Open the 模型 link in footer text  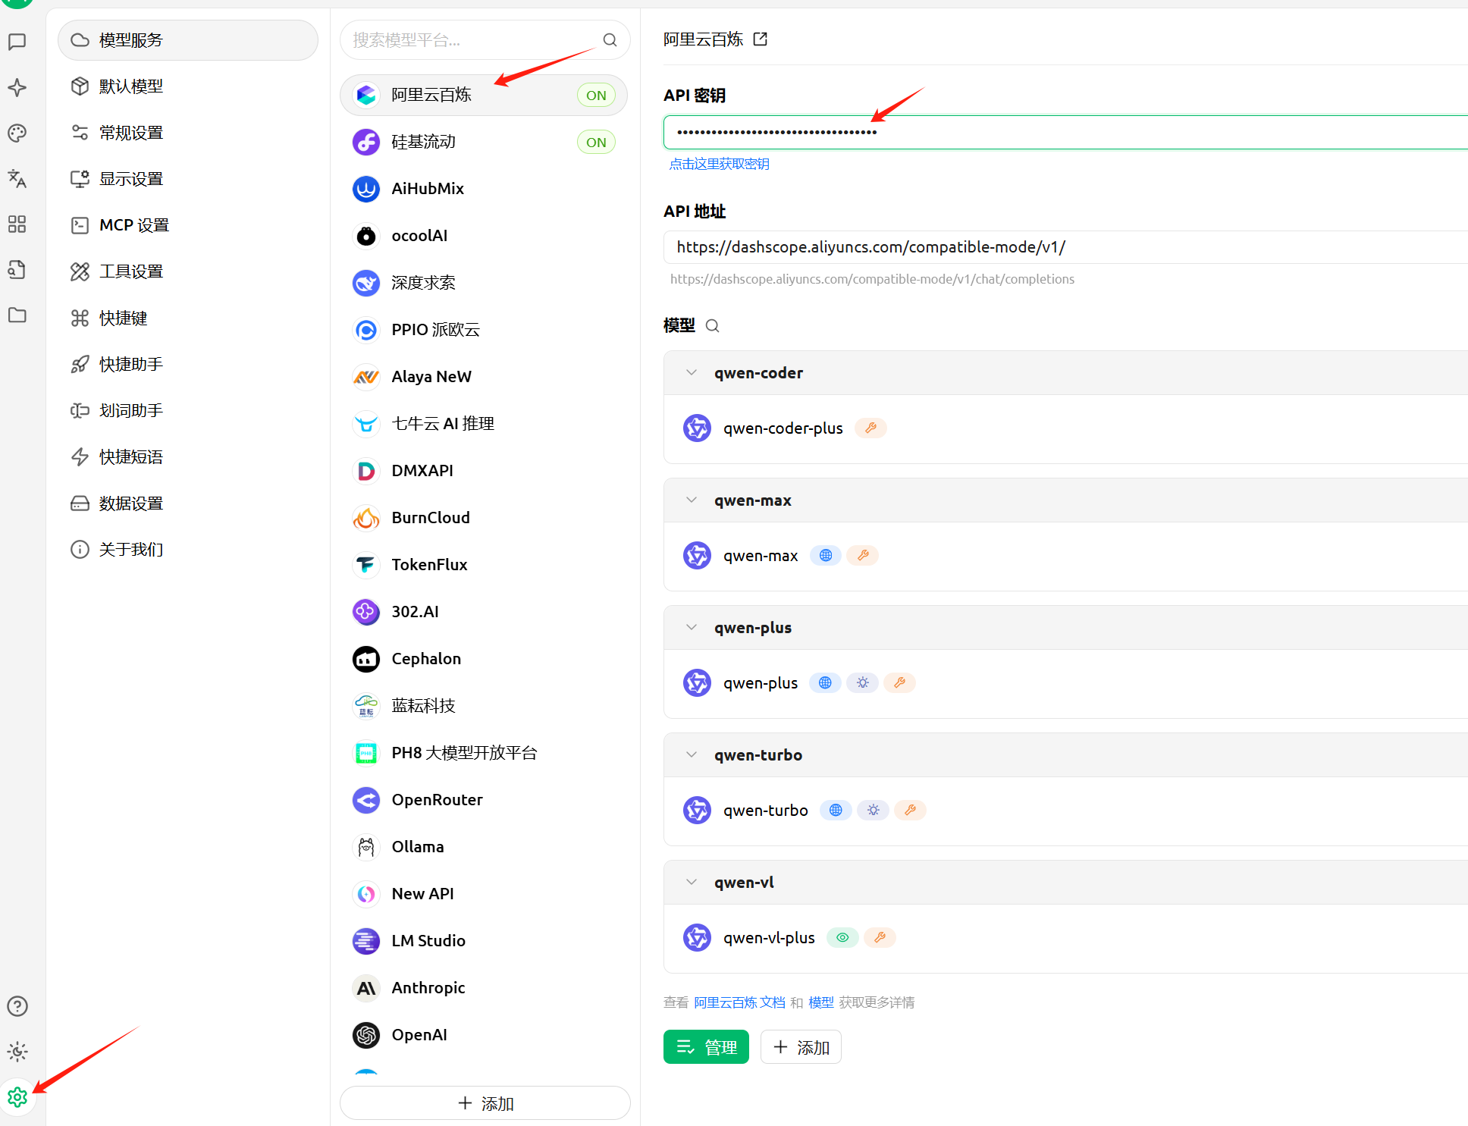[821, 1002]
